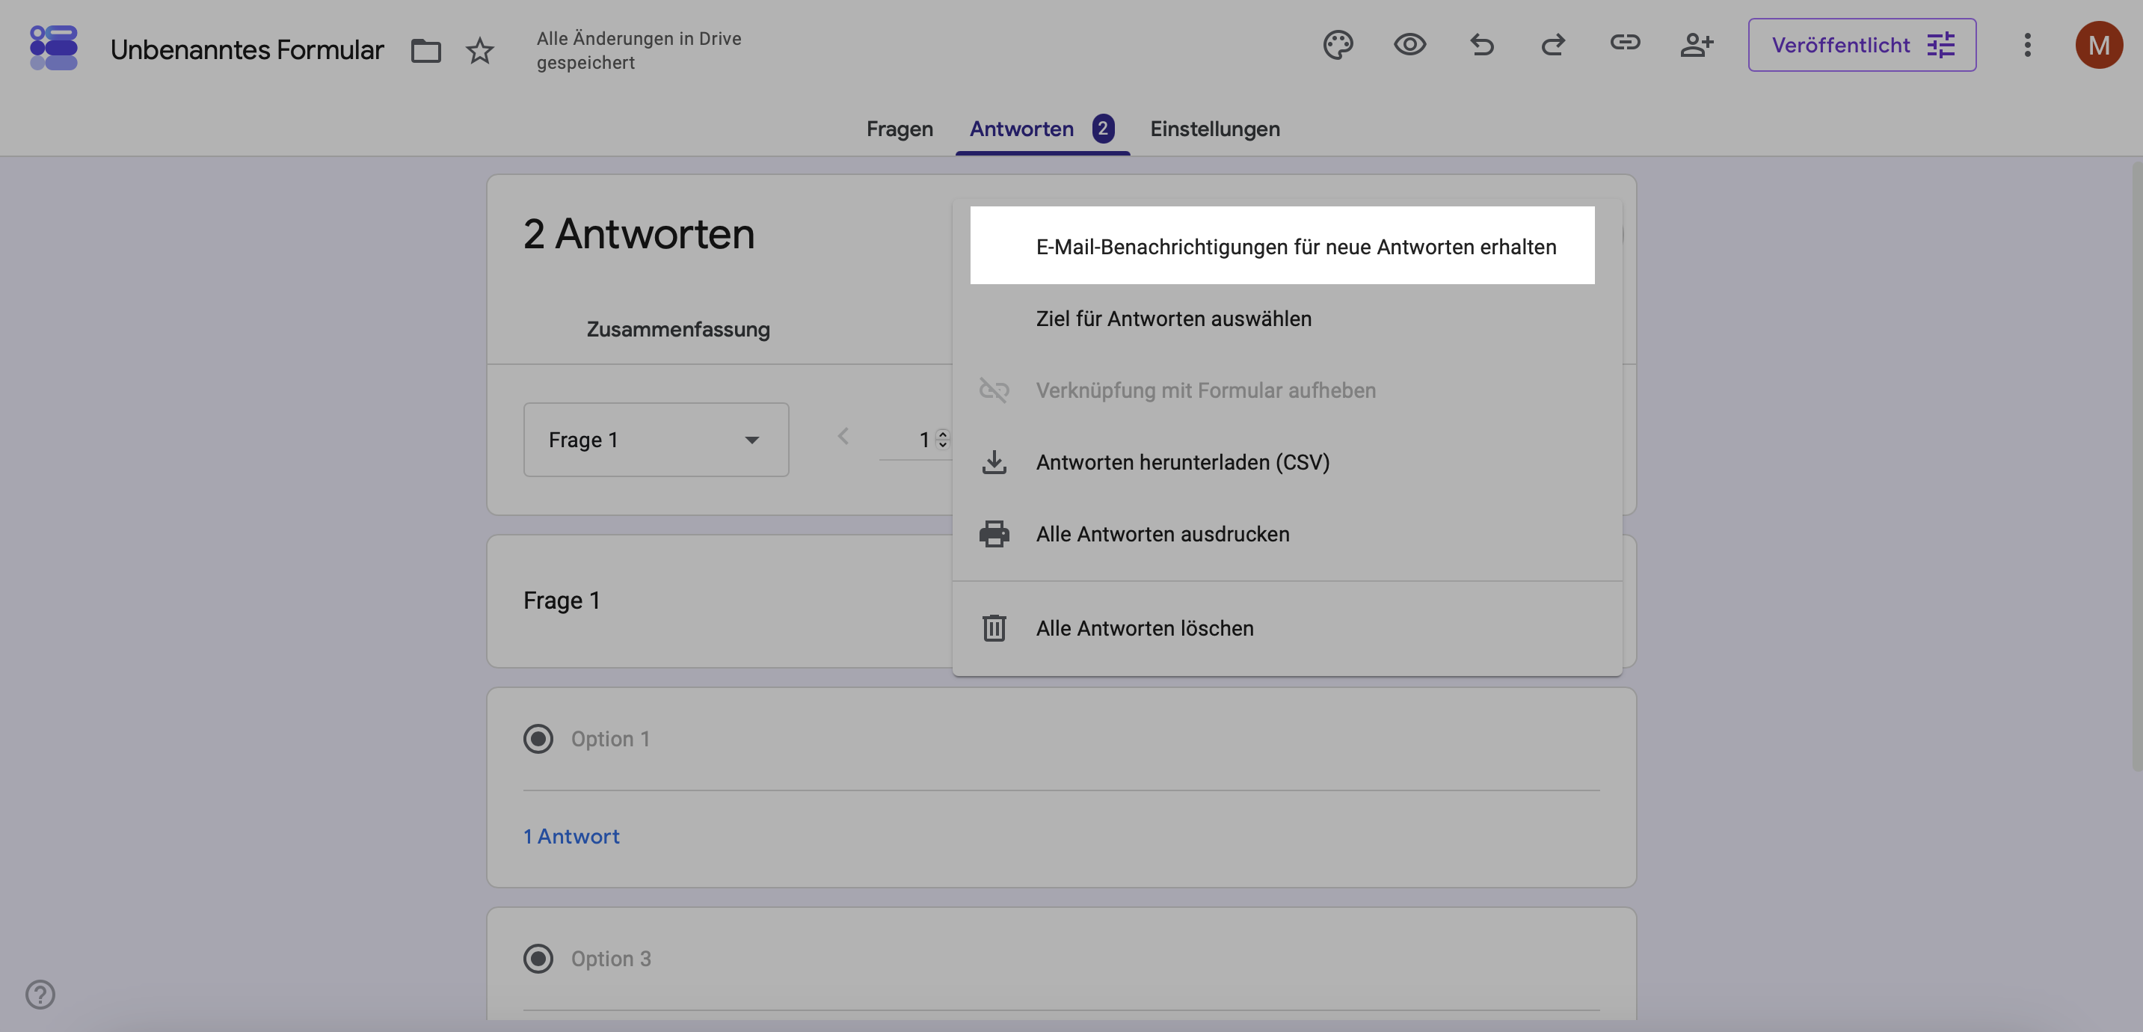Click Verknüpfung mit Formular aufheben entry
Viewport: 2143px width, 1032px height.
[1287, 390]
